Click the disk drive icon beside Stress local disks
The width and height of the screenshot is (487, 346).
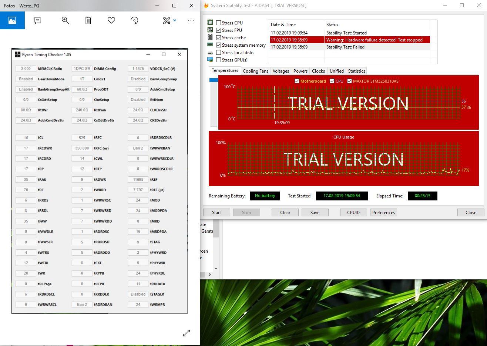coord(210,53)
